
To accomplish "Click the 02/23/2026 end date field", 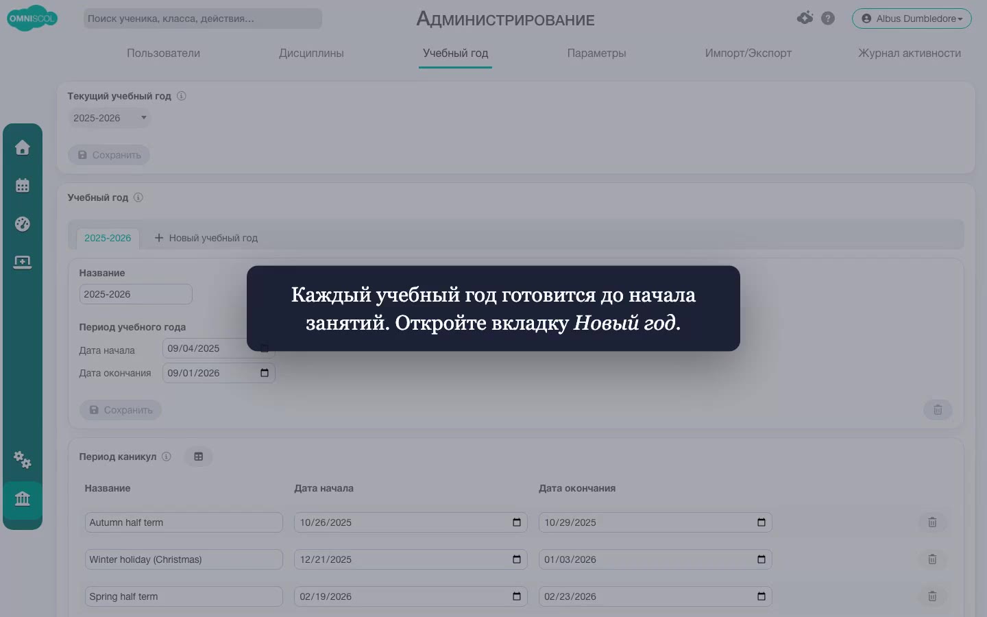I will pyautogui.click(x=655, y=596).
